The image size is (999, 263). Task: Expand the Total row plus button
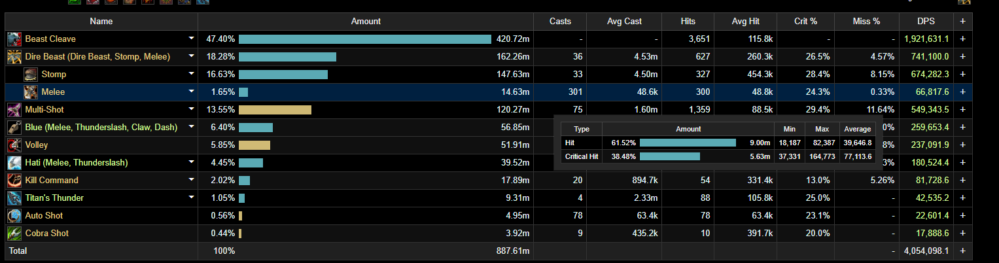tap(962, 251)
